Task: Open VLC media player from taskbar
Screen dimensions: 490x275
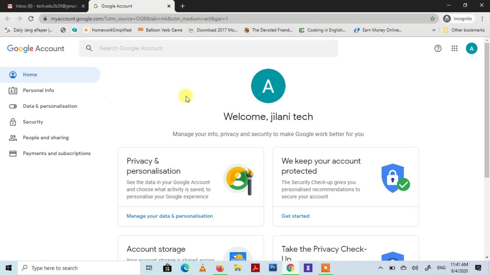Action: tap(203, 268)
